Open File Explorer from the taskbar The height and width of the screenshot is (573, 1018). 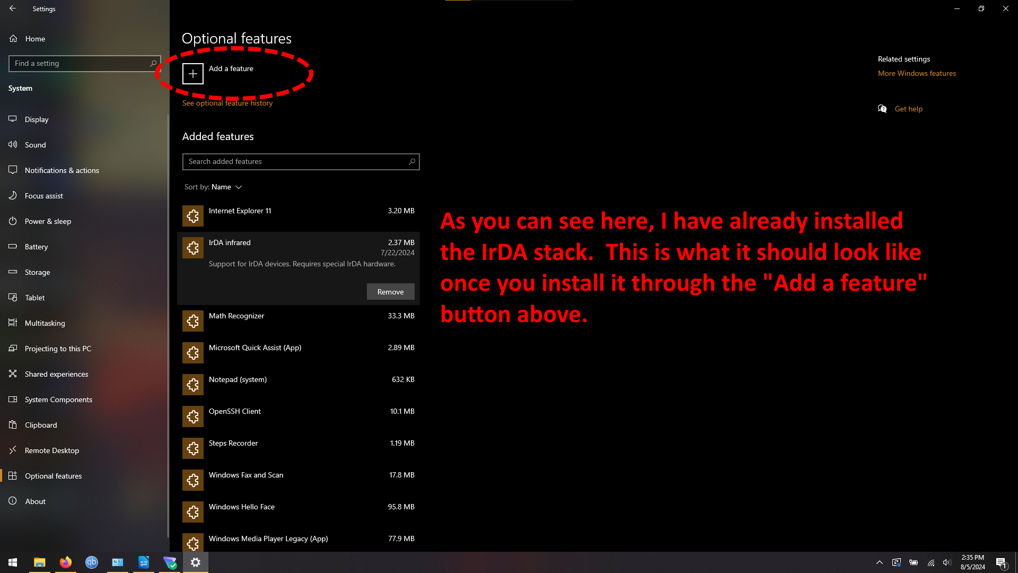[x=40, y=562]
